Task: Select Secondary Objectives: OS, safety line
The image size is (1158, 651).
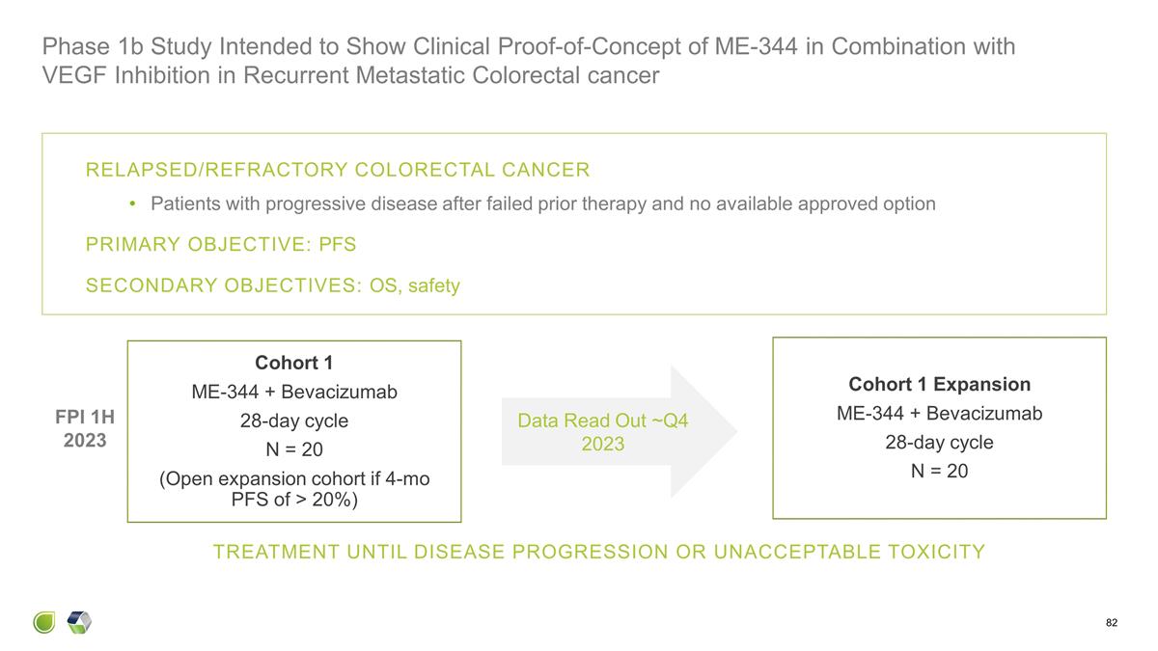Action: click(x=273, y=285)
